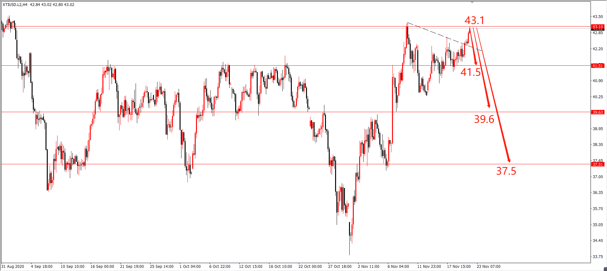
Task: Click the 22 Oct 00:00 date label
Action: pyautogui.click(x=310, y=267)
